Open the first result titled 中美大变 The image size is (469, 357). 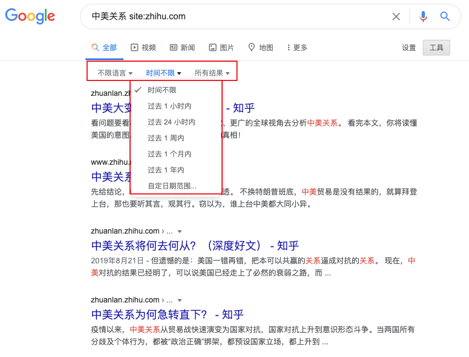pos(111,108)
